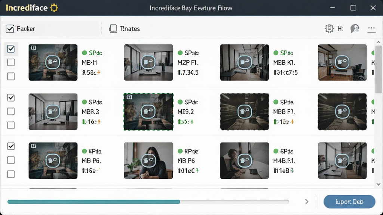Click the teal progress bar
The image size is (383, 215).
[x=148, y=202]
